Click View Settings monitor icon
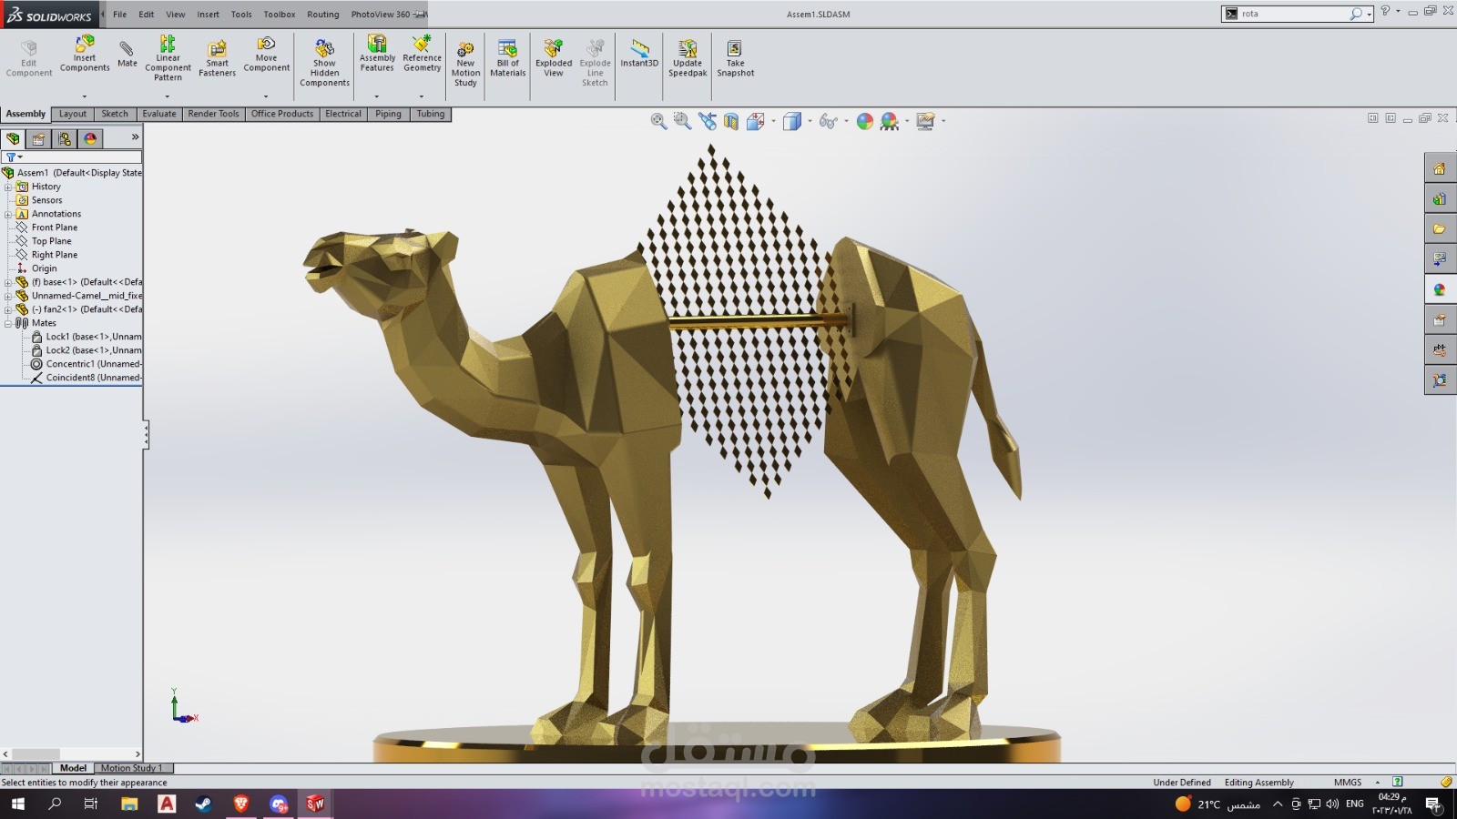 click(925, 121)
